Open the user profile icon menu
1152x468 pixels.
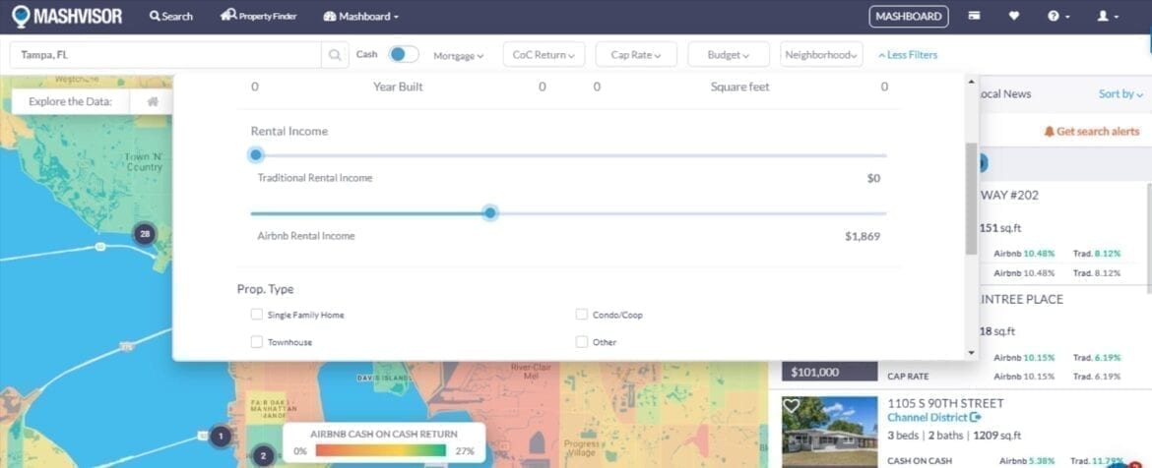(x=1109, y=17)
